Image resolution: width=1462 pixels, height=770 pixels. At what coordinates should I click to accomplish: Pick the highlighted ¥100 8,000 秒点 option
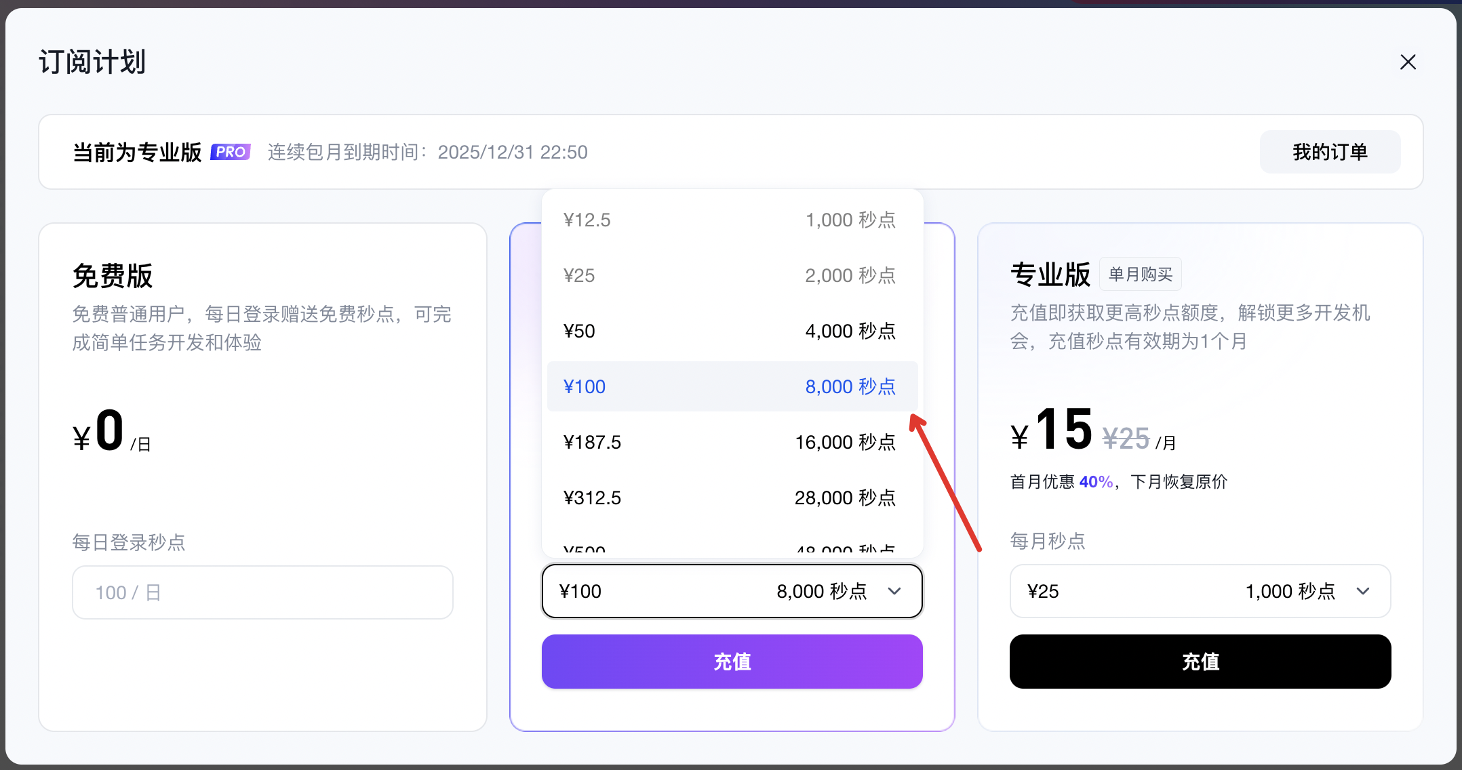[x=731, y=386]
